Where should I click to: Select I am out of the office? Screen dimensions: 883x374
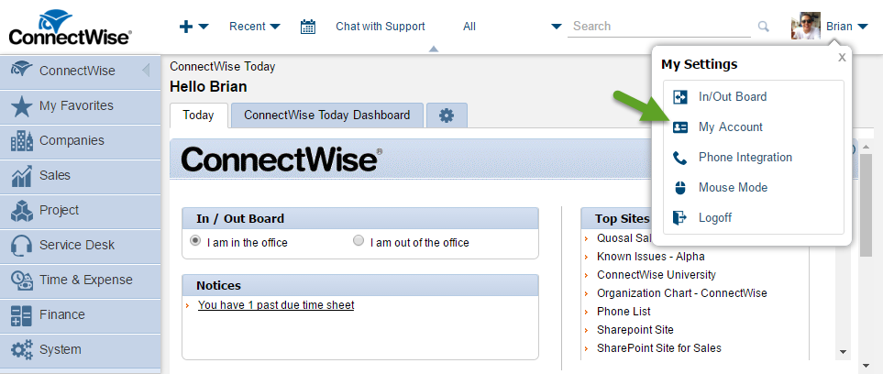[x=413, y=242]
